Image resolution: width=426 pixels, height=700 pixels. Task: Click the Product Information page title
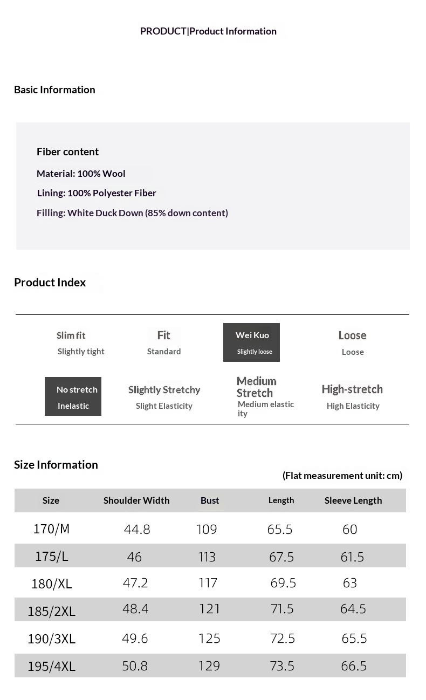(x=208, y=31)
